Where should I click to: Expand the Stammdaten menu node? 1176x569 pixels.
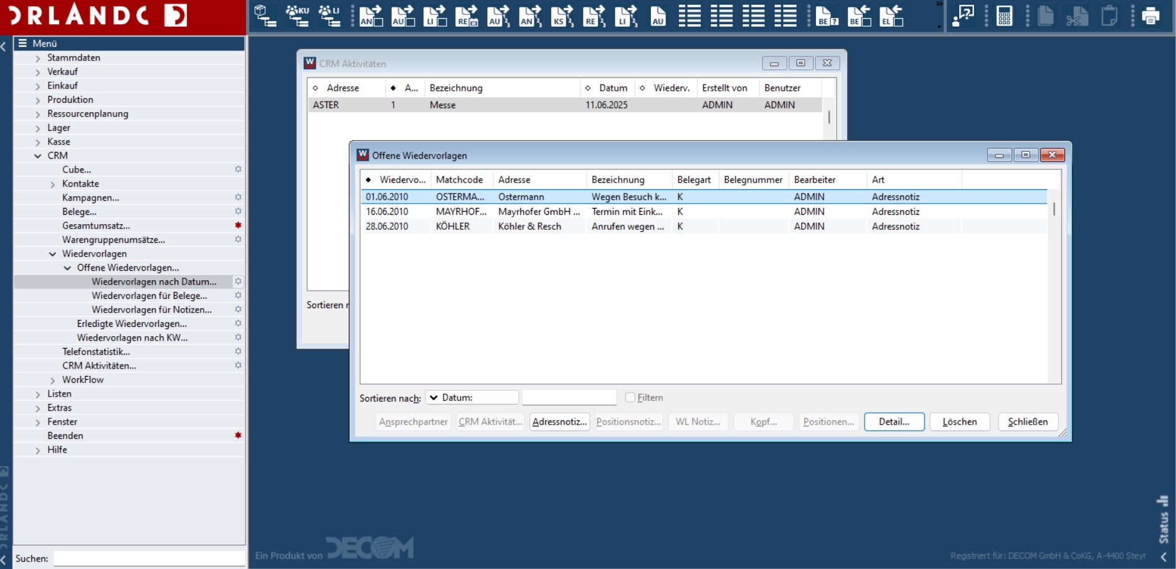pos(38,58)
